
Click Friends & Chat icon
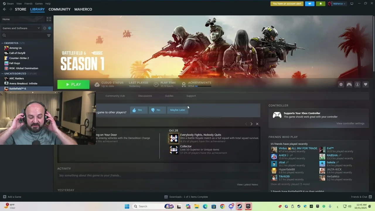[x=370, y=197]
